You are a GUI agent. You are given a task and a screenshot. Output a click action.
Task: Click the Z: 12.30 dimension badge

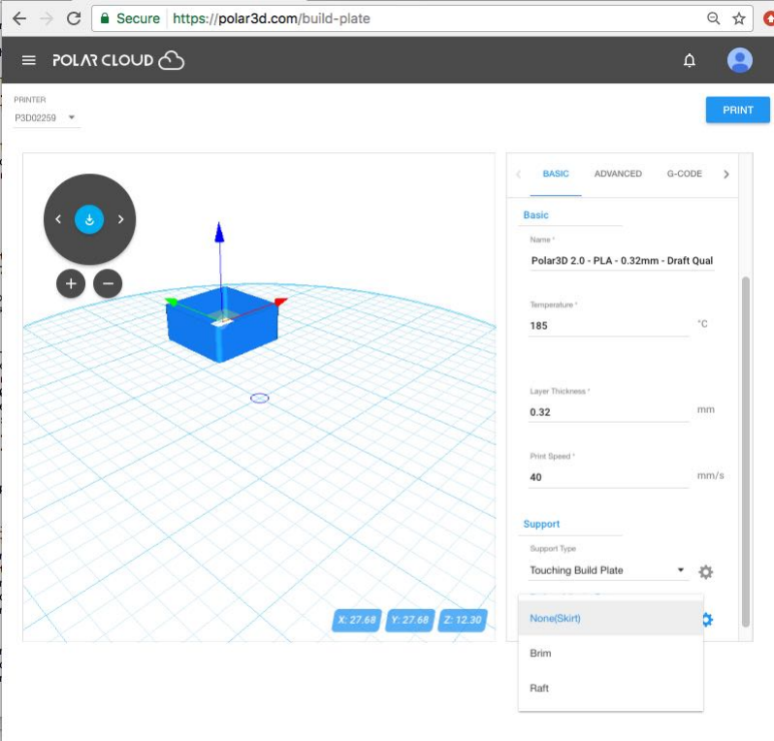click(x=463, y=620)
